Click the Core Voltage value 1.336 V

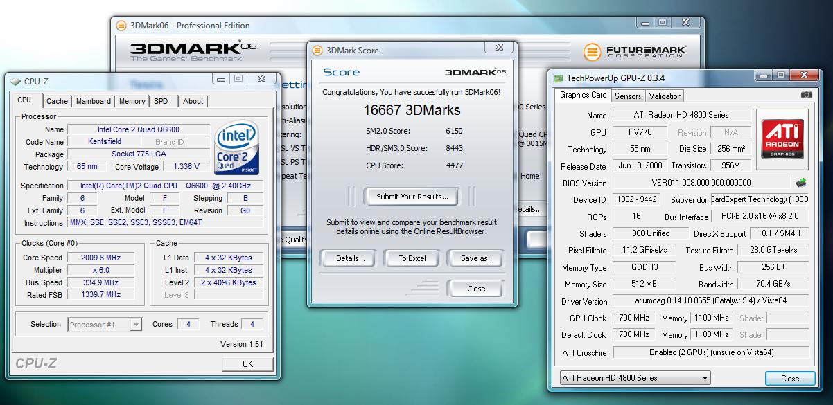click(x=186, y=167)
